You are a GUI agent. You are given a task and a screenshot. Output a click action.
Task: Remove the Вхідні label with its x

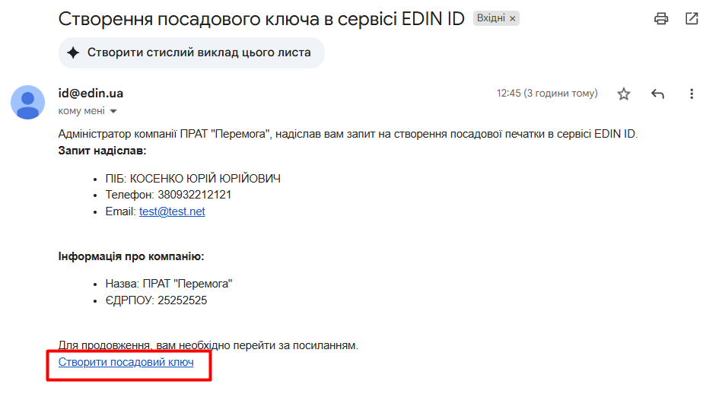512,18
